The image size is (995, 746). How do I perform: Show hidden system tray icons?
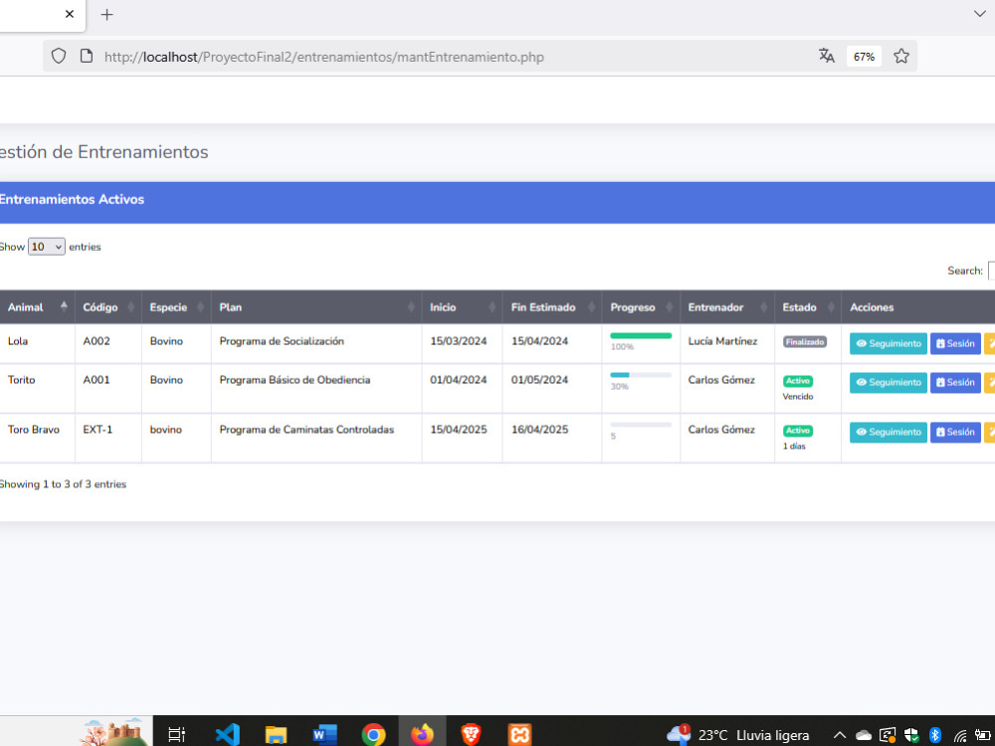click(839, 735)
